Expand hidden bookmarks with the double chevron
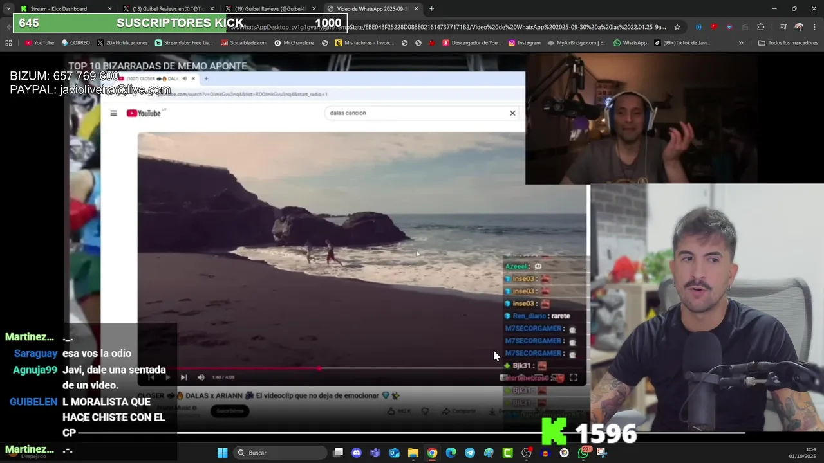Image resolution: width=824 pixels, height=463 pixels. [x=741, y=43]
